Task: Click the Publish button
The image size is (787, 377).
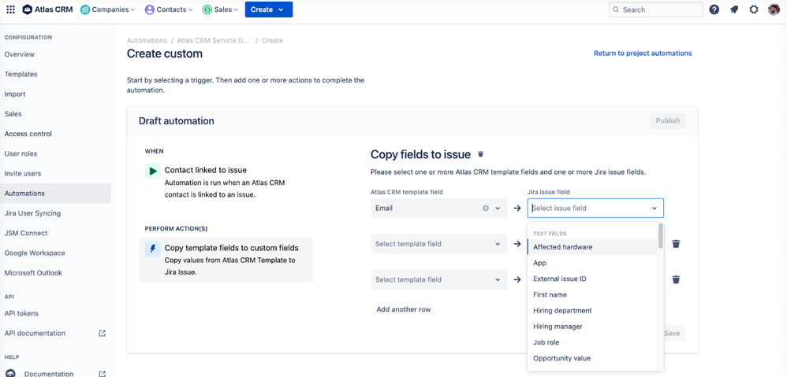Action: point(668,120)
